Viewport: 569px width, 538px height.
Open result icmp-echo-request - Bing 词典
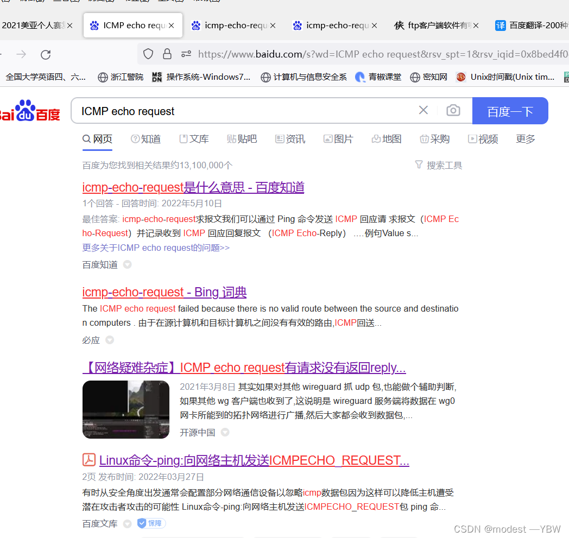tap(165, 292)
